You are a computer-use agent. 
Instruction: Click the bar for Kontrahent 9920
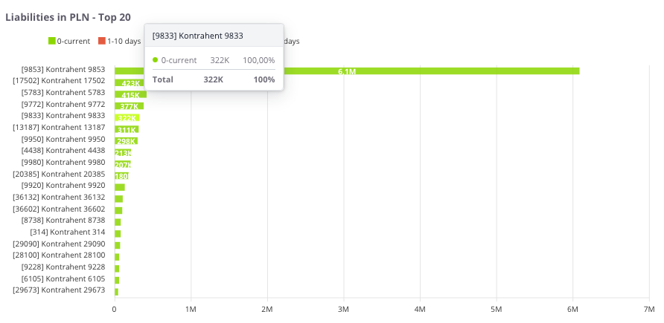(x=119, y=187)
